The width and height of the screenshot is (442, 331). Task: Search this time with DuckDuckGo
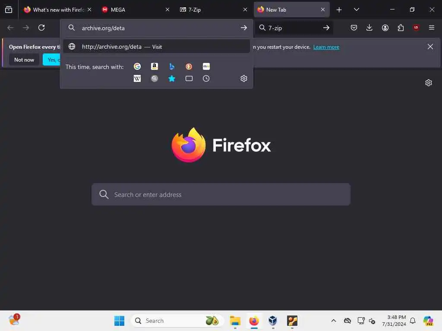point(189,66)
